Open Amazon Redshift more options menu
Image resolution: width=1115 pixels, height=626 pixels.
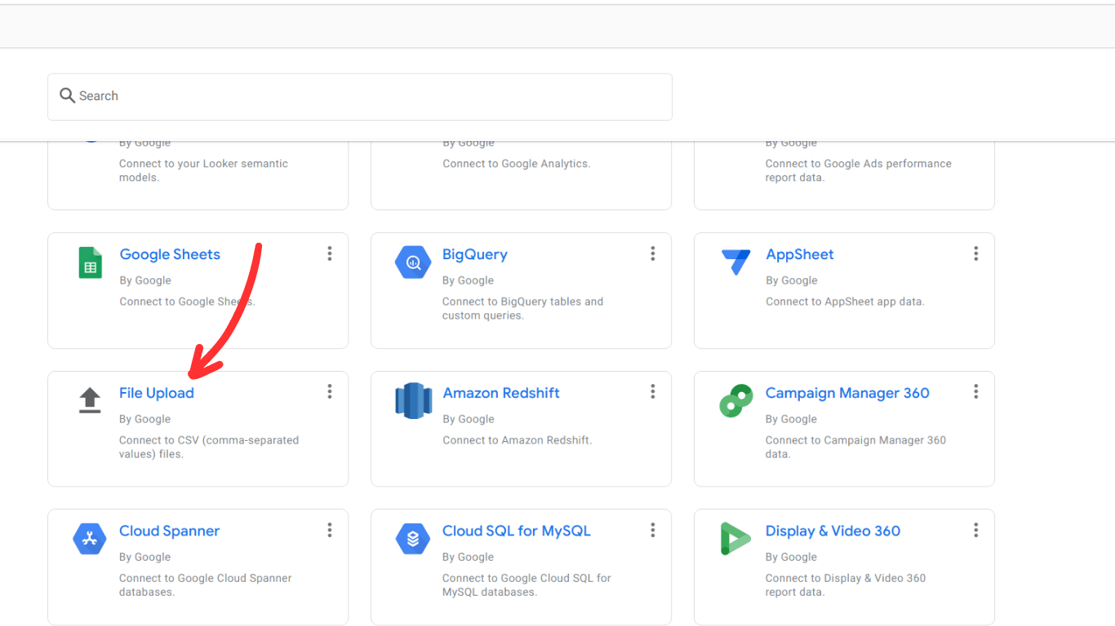pyautogui.click(x=653, y=392)
